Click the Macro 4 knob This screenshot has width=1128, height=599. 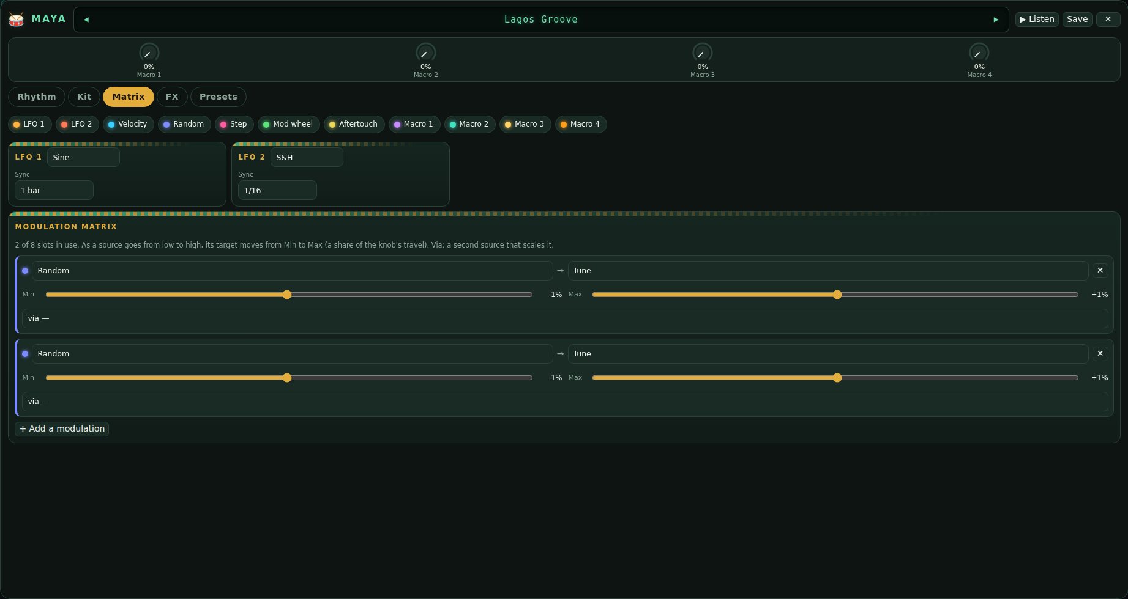979,53
